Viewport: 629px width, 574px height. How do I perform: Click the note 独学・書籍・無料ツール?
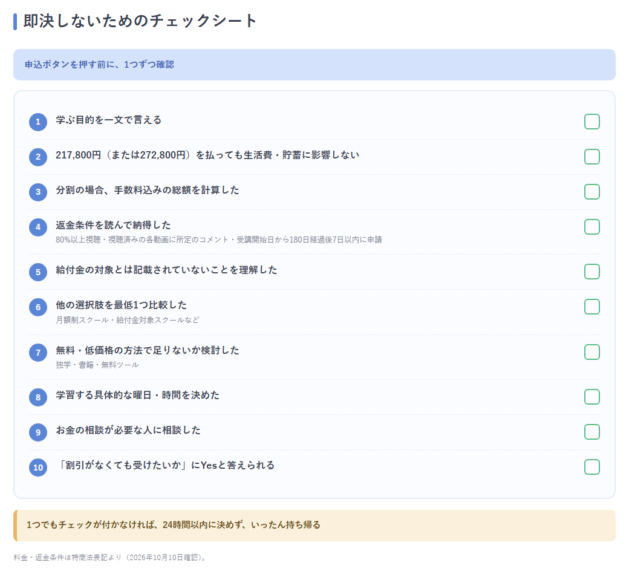coord(97,365)
